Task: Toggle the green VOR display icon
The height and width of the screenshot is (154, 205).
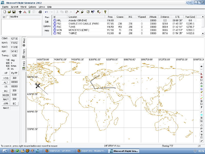Action: (201, 86)
